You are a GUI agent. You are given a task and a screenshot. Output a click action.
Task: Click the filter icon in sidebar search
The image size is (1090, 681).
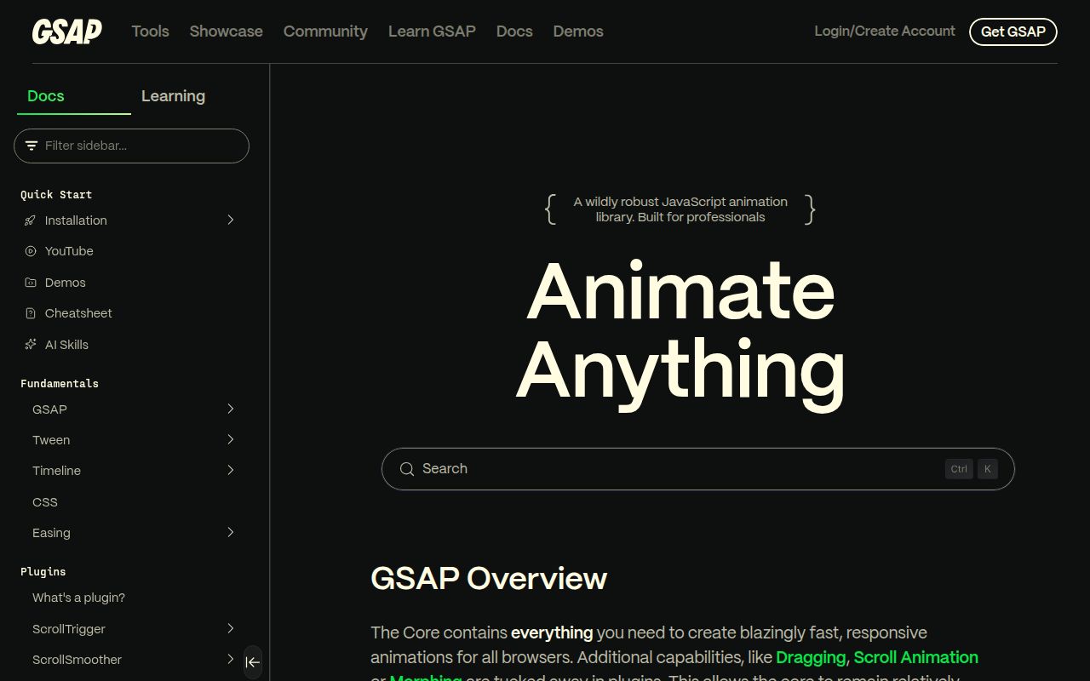pos(32,146)
